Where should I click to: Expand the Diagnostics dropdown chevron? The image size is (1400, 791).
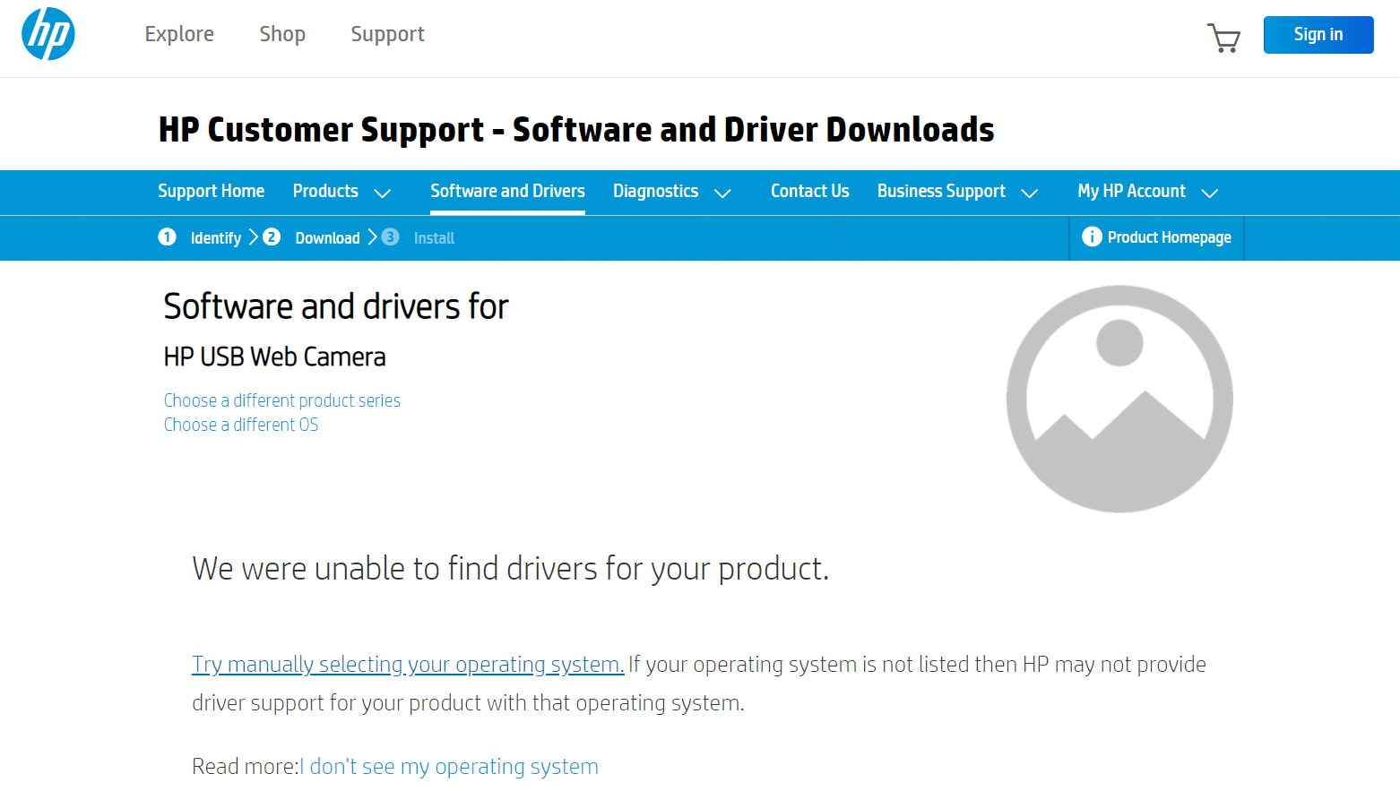pyautogui.click(x=722, y=193)
